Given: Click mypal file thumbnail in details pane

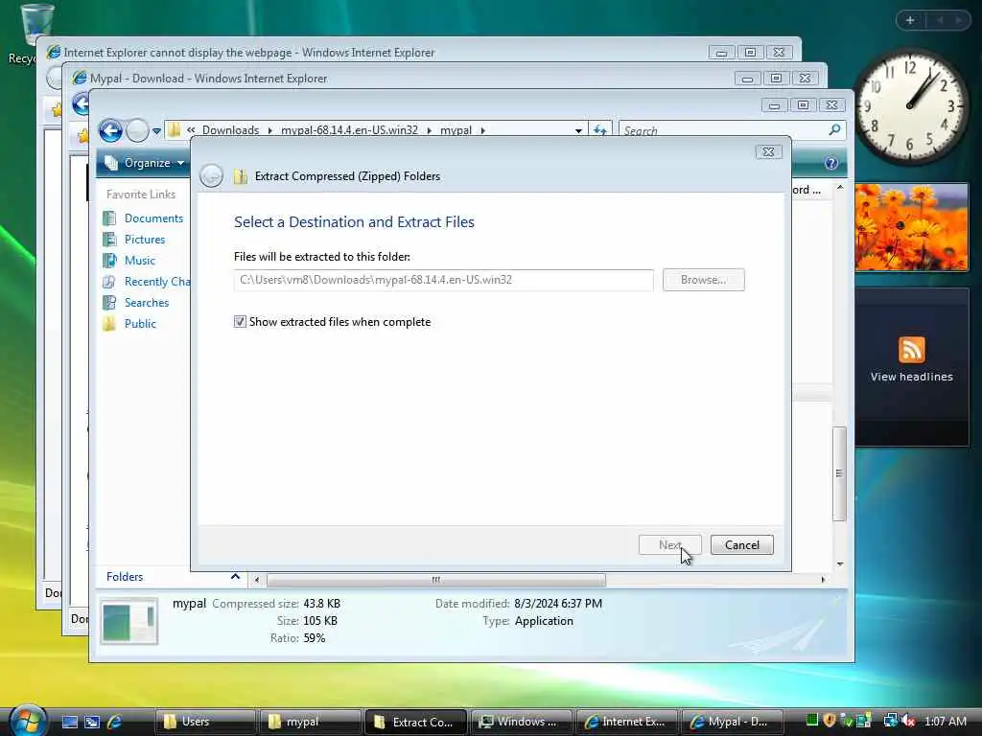Looking at the screenshot, I should 129,621.
